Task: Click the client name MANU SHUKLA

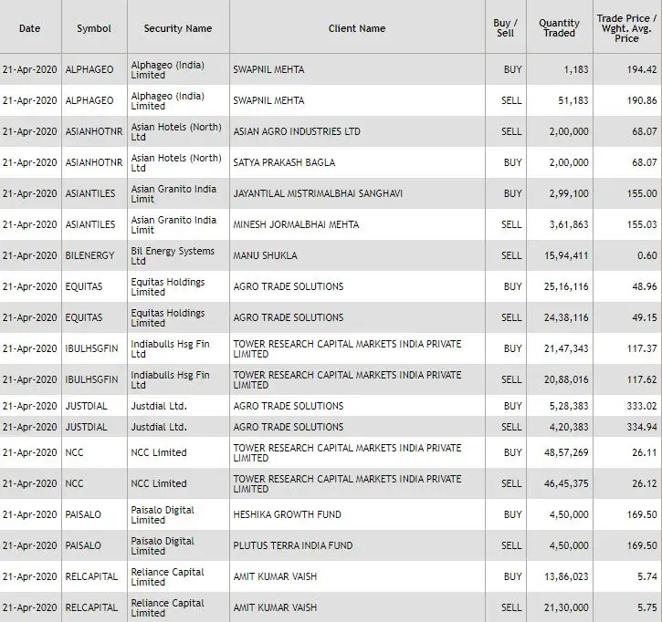Action: point(266,255)
